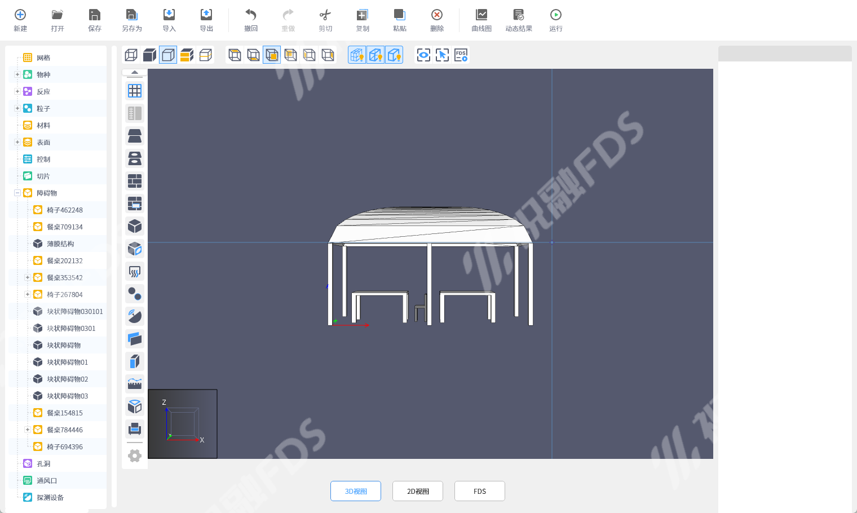Expand the 餐桌784446 node
Viewport: 857px width, 513px height.
coord(28,430)
